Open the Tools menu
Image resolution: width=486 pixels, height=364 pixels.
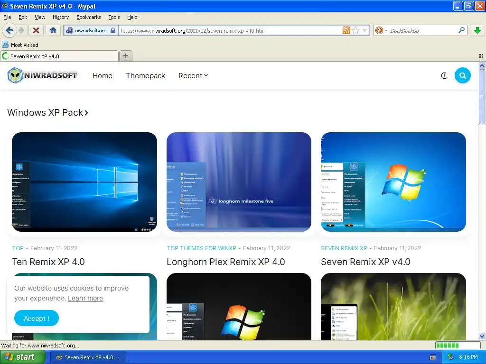[x=114, y=17]
